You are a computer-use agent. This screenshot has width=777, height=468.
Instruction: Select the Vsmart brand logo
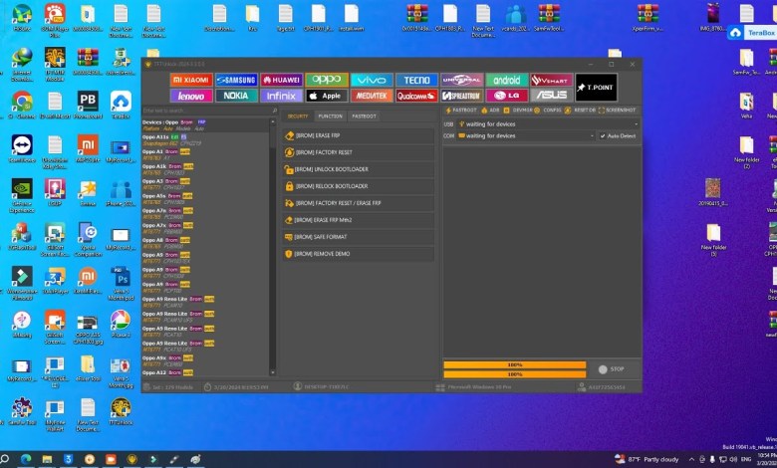(552, 80)
